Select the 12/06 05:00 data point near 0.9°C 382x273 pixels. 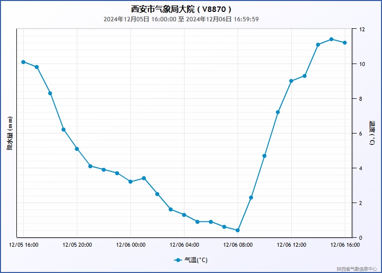click(x=197, y=221)
